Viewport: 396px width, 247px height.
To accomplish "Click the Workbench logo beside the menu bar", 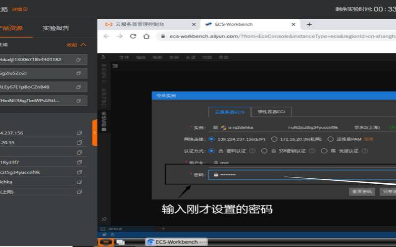I will [x=103, y=57].
